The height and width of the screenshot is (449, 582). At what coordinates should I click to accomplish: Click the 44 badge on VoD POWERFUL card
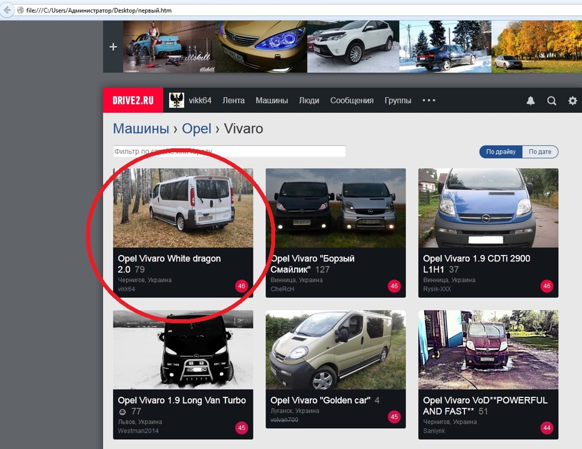[547, 428]
